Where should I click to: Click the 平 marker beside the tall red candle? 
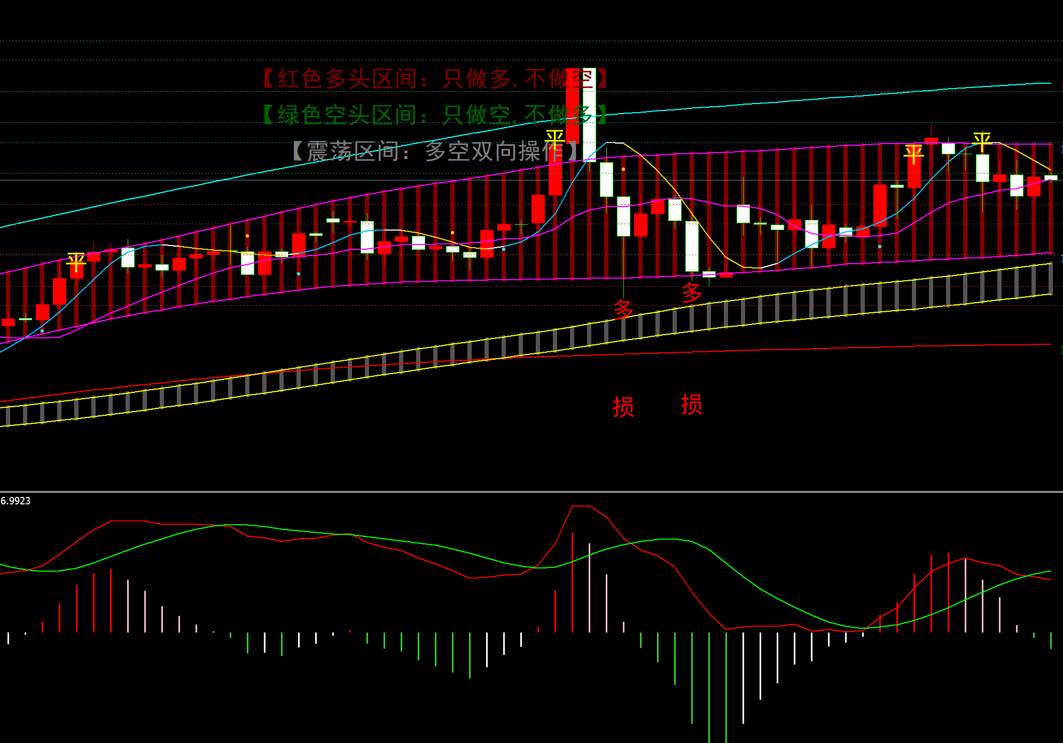[554, 139]
